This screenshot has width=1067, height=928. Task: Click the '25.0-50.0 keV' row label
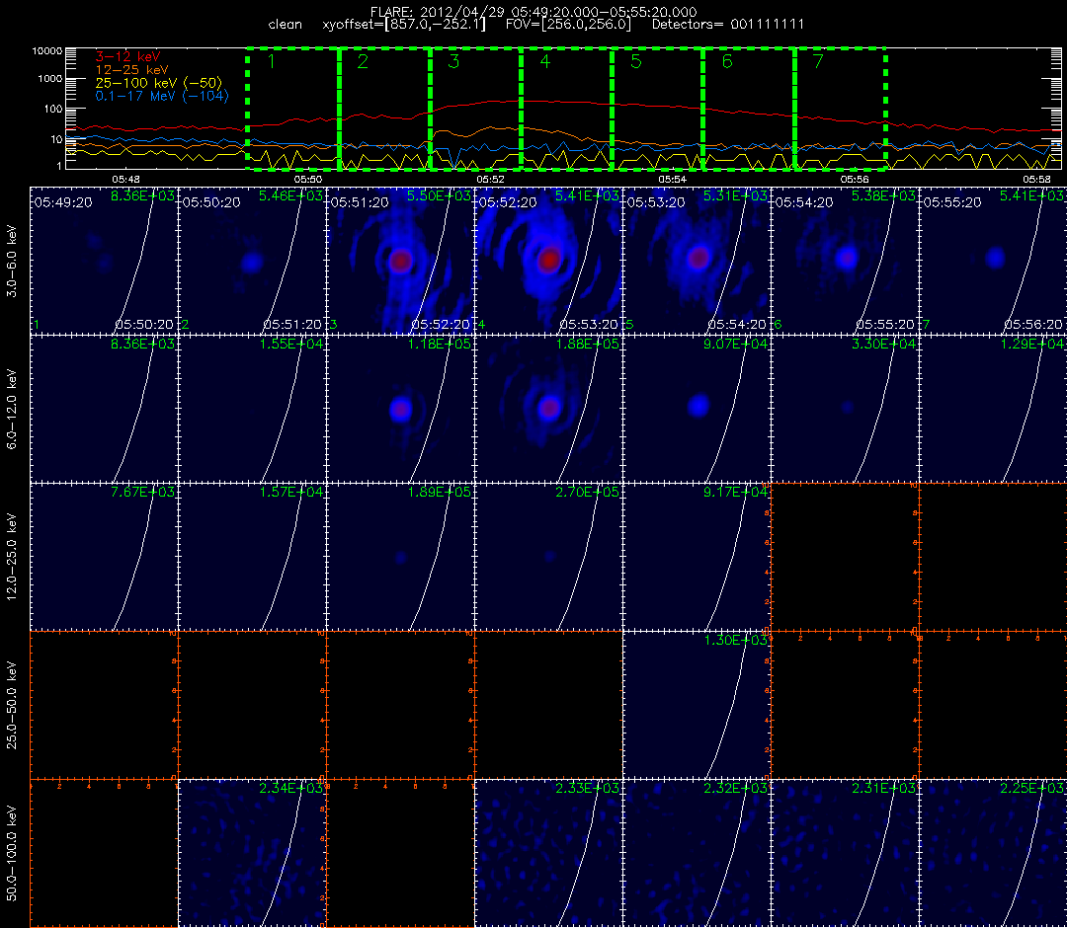(x=12, y=705)
